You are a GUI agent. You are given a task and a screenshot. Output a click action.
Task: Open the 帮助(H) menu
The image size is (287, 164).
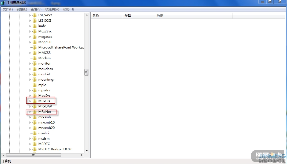pyautogui.click(x=68, y=9)
